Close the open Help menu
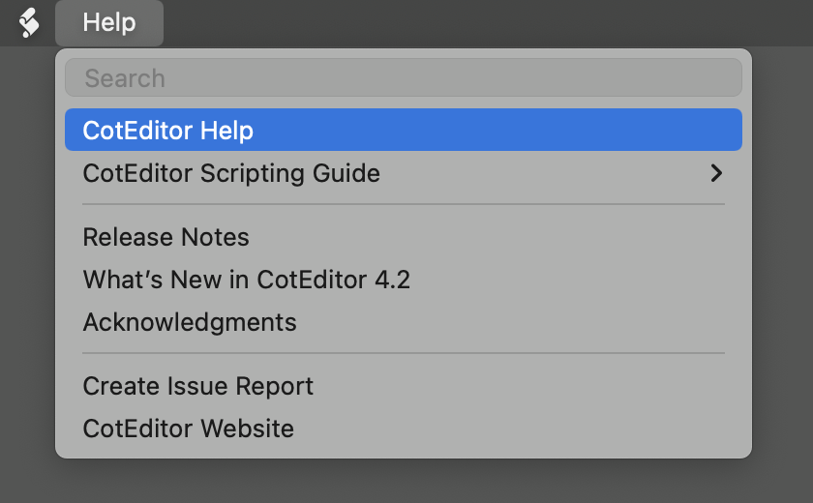The height and width of the screenshot is (503, 813). coord(109,23)
